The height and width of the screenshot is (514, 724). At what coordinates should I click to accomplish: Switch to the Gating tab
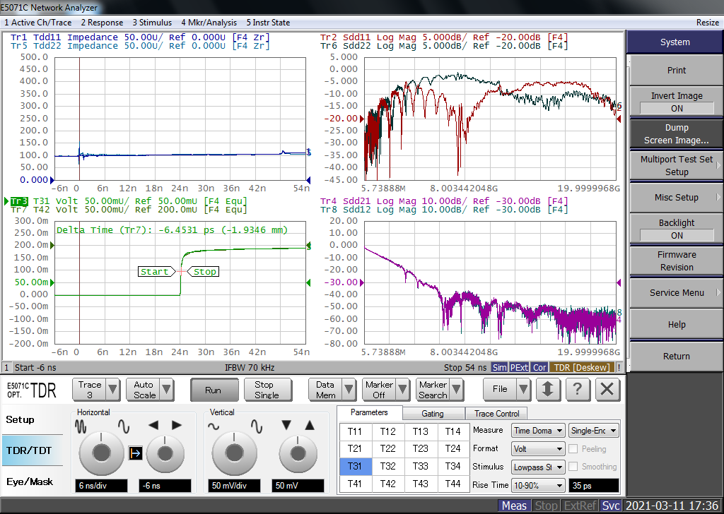433,414
